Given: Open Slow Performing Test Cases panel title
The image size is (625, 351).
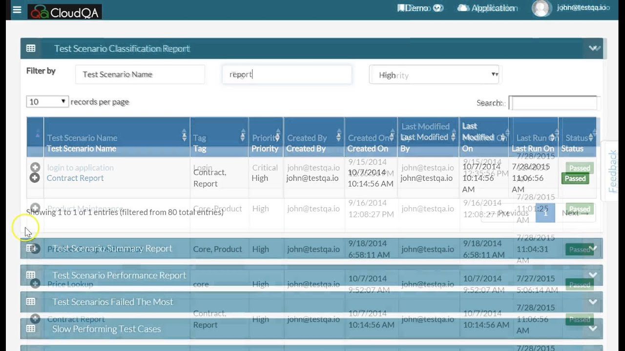Looking at the screenshot, I should [x=106, y=329].
